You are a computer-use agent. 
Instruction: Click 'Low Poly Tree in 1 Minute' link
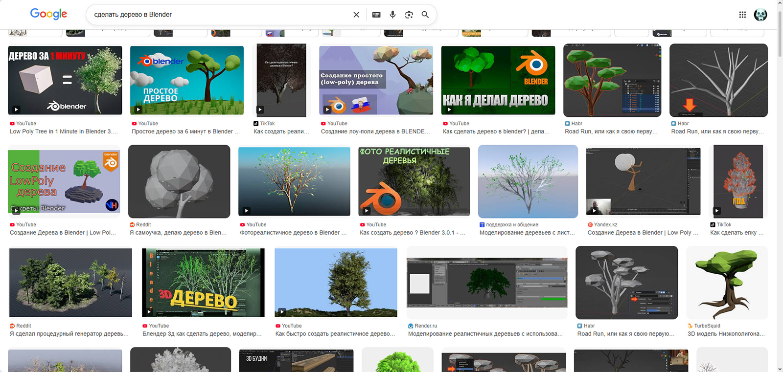pyautogui.click(x=64, y=131)
